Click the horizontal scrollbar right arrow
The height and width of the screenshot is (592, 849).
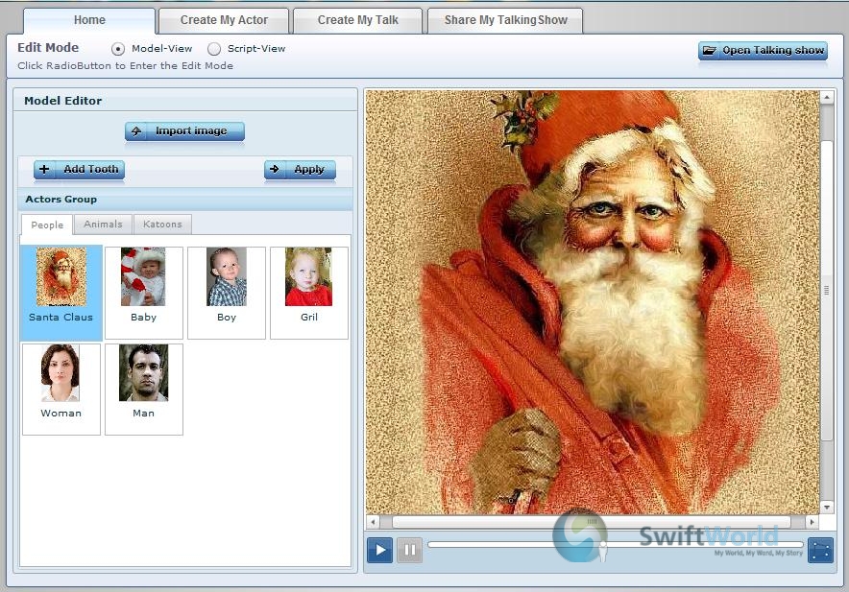pos(812,522)
